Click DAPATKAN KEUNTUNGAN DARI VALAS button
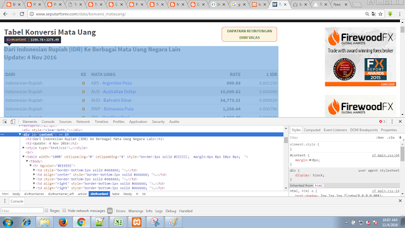The height and width of the screenshot is (228, 405). tap(249, 34)
